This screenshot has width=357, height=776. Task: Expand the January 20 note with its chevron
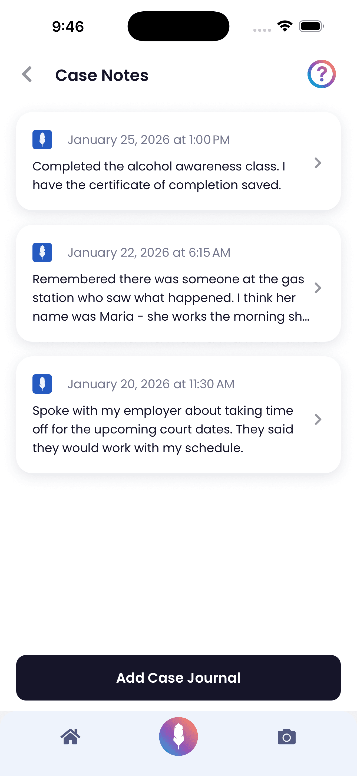(318, 419)
